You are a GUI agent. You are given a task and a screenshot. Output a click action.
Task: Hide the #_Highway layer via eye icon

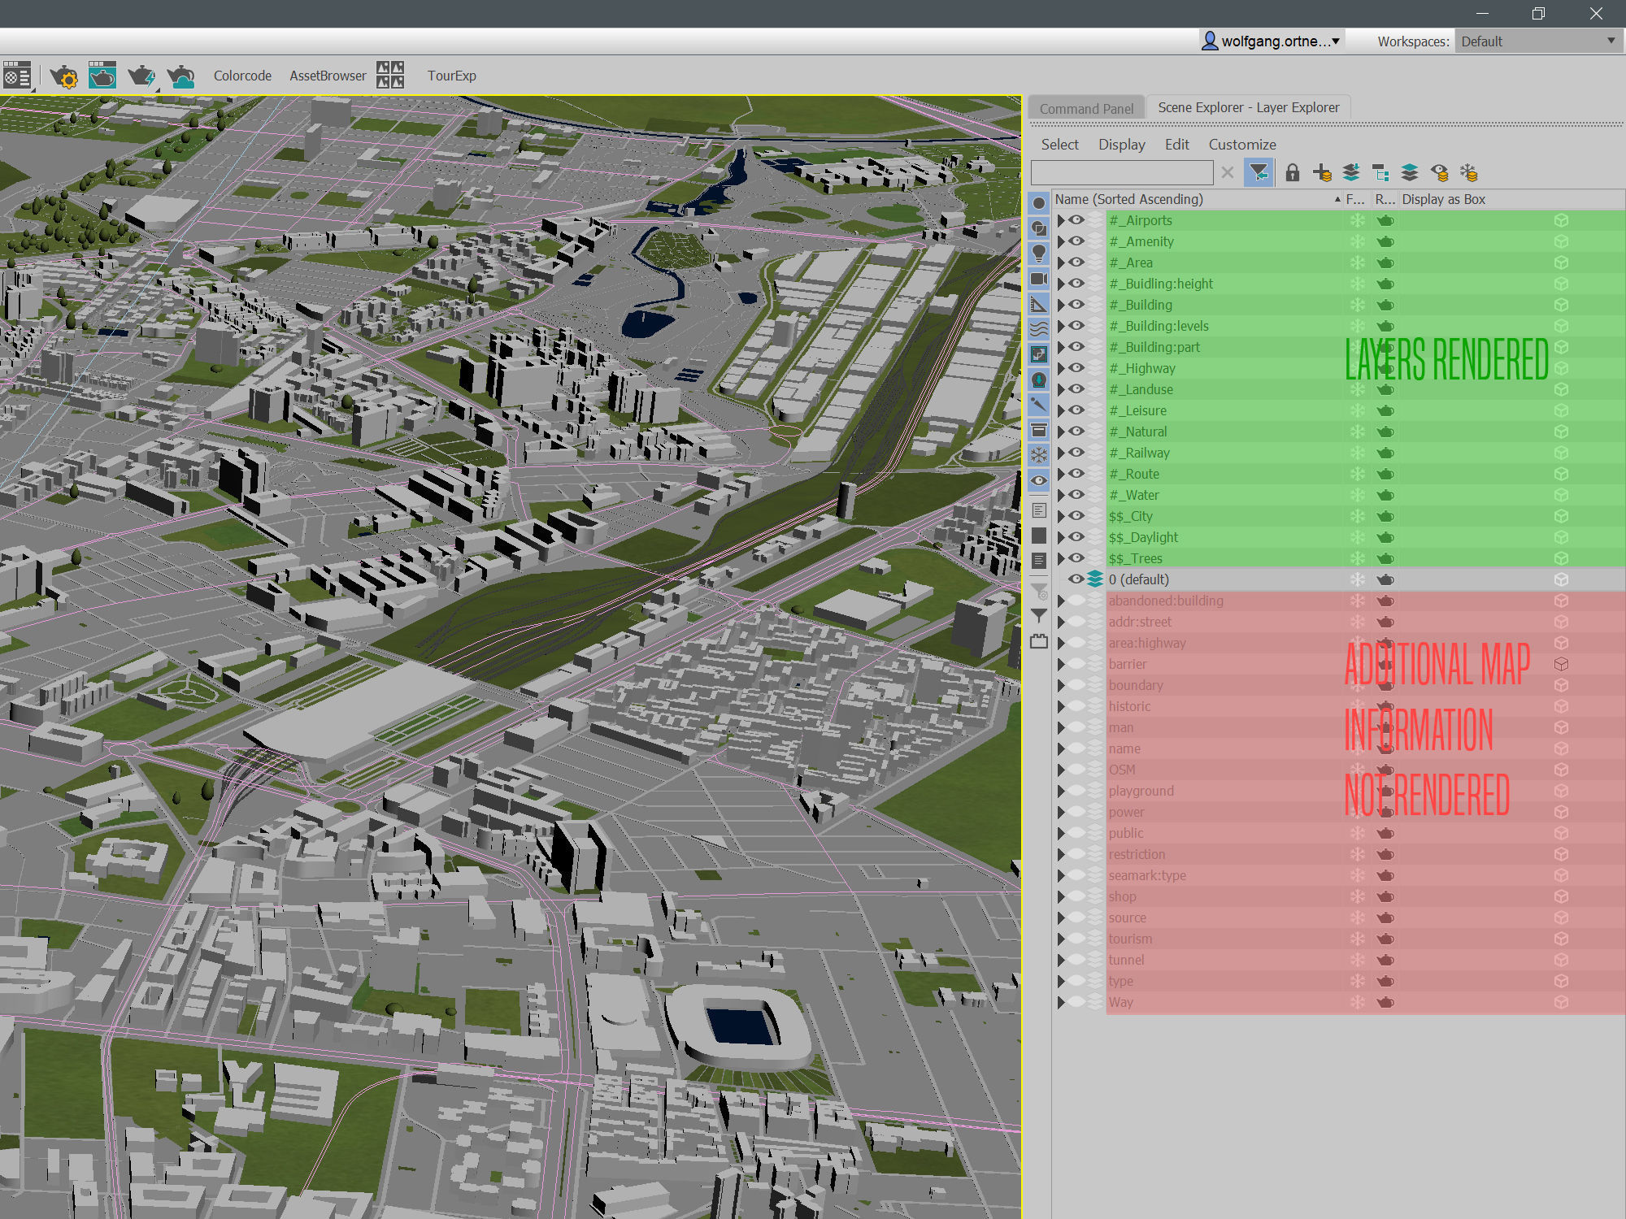[x=1076, y=368]
